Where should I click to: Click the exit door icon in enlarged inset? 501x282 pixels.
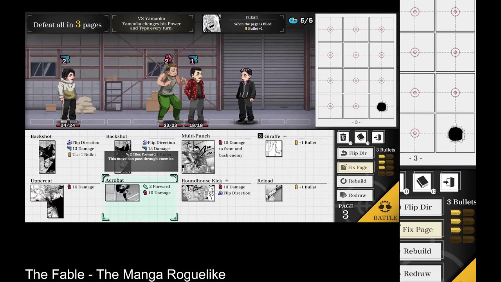(x=449, y=183)
